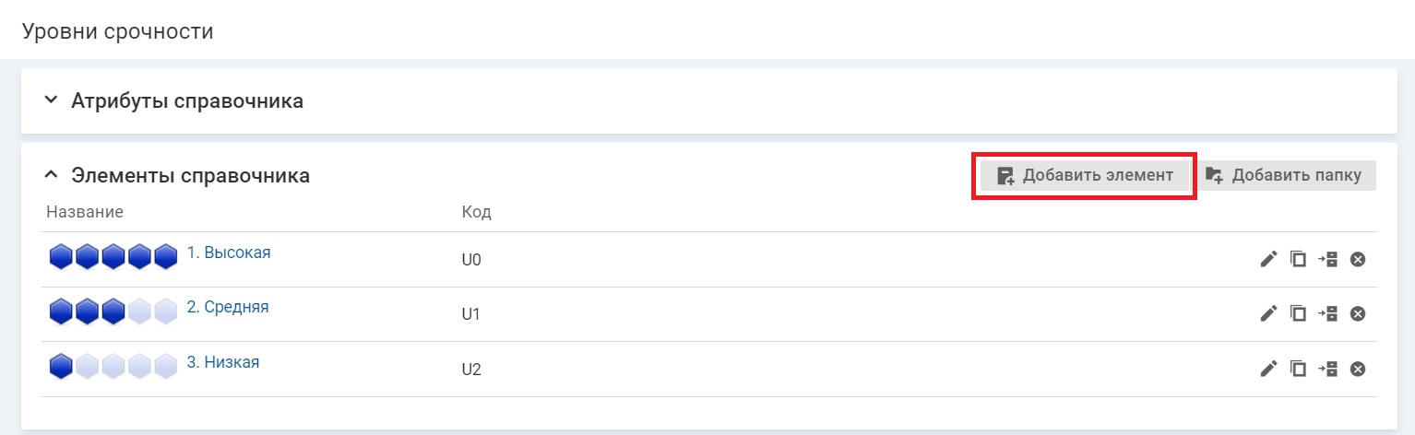Click the move icon for '1. Высокая'

point(1327,260)
